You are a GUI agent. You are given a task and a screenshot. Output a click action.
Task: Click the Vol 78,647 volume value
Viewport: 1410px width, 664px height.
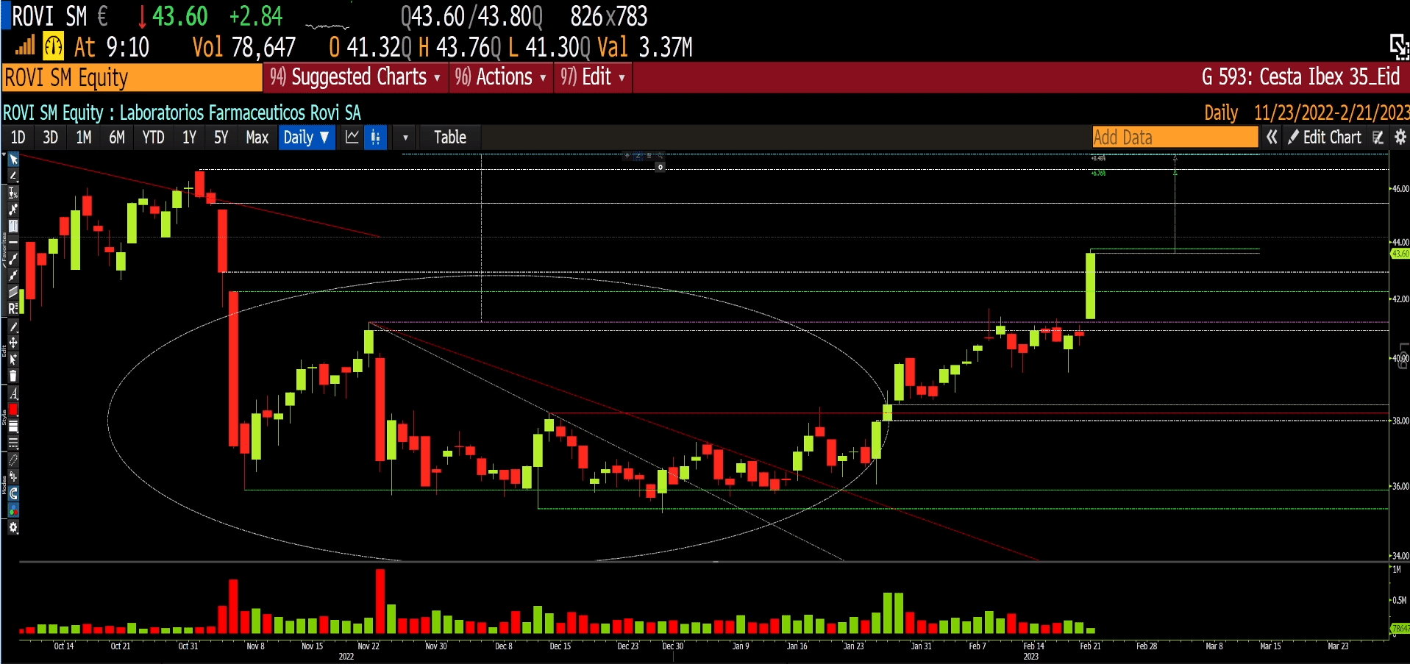[243, 47]
